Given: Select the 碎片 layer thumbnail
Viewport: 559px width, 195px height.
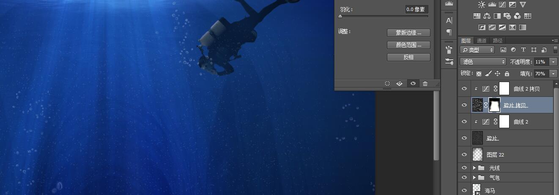Looking at the screenshot, I should click(477, 138).
